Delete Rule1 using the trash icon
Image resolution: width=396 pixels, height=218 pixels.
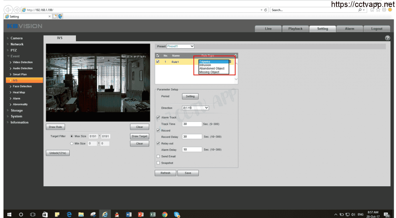point(230,61)
